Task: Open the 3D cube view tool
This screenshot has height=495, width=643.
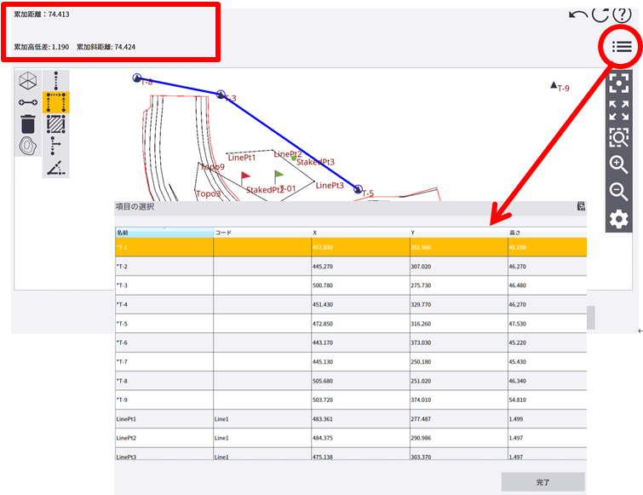Action: (x=28, y=82)
